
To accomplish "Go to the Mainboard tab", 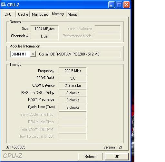I will click(x=40, y=14).
